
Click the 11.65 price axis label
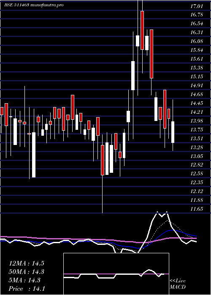click(197, 209)
